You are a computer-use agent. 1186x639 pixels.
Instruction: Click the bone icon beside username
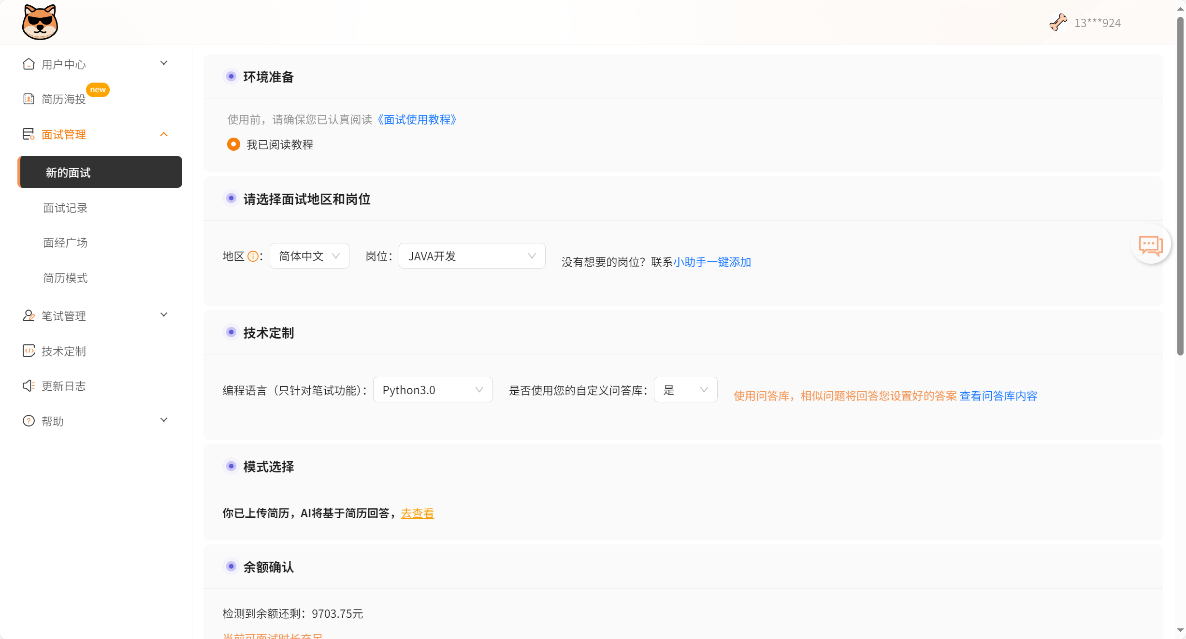[x=1058, y=22]
